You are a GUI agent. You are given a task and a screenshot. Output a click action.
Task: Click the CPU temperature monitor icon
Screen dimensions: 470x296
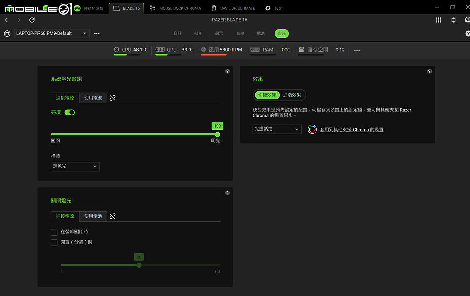tap(116, 49)
